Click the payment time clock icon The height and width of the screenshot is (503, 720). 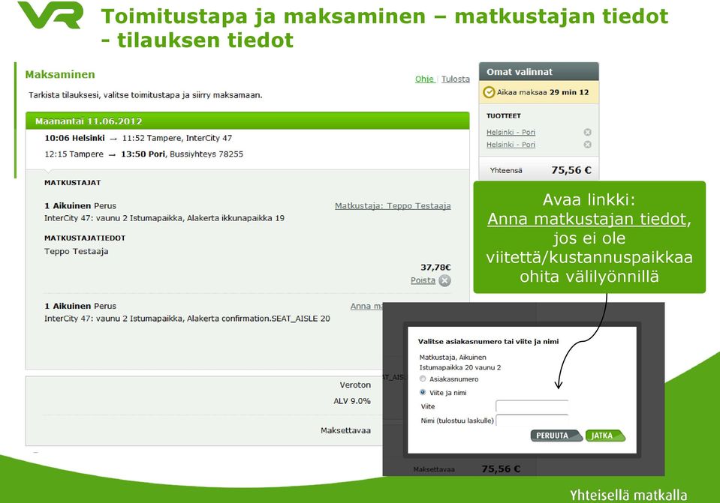(x=489, y=92)
